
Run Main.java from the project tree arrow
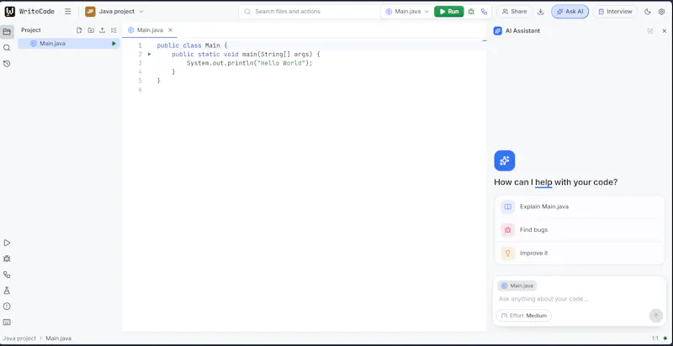click(114, 44)
